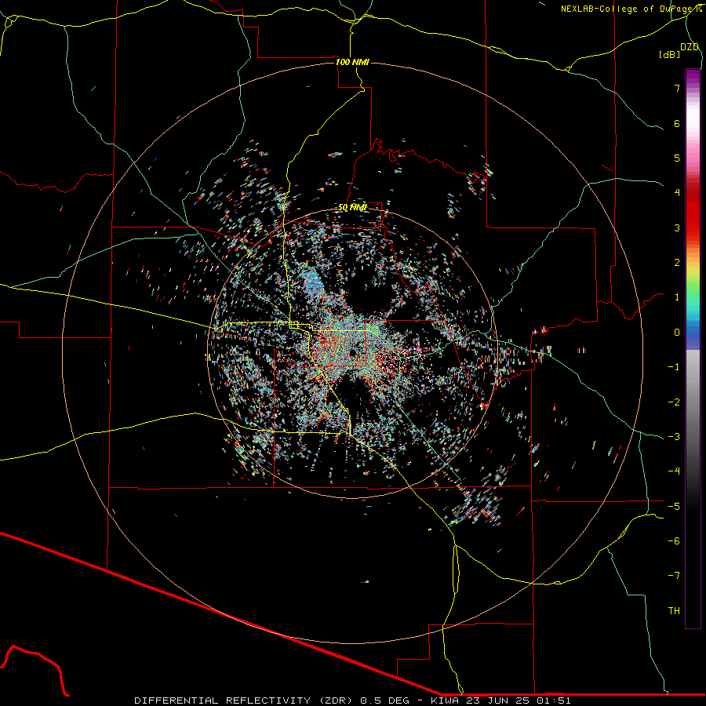Click the DZD [dB] colorbar title
Viewport: 706px width, 706px height.
[679, 50]
